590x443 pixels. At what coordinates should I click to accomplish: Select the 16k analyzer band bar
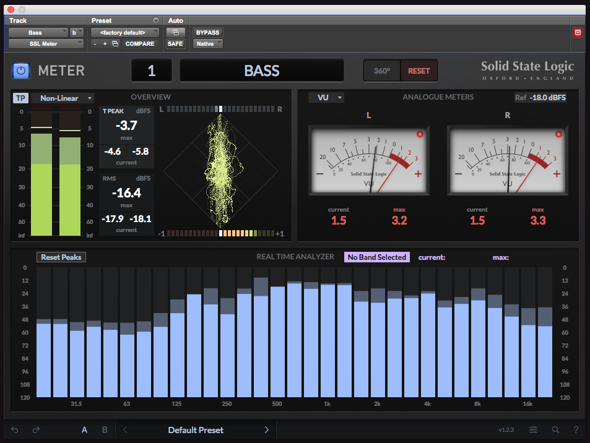click(528, 332)
